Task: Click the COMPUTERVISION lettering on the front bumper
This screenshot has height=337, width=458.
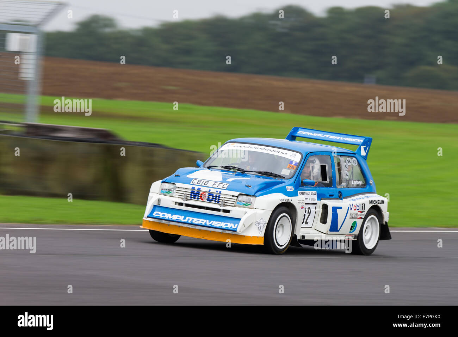Action: coord(195,220)
